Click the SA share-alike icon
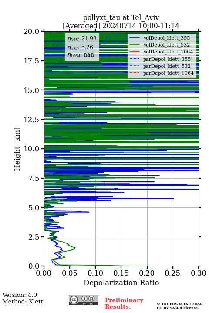The height and width of the screenshot is (313, 209). [91, 299]
